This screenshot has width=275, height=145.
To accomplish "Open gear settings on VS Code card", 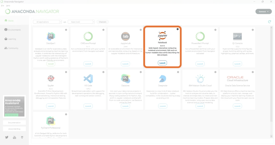I will coord(103,72).
